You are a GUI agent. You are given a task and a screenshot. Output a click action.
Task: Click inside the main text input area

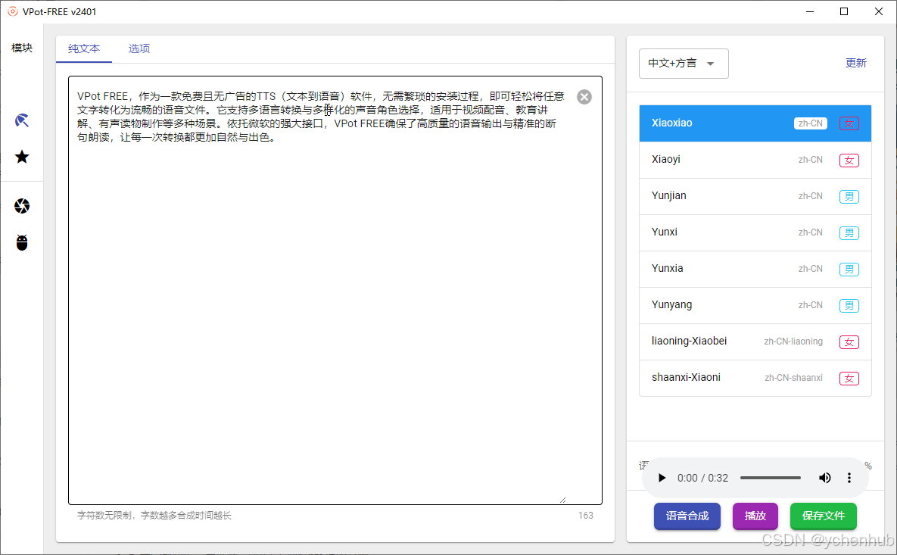pyautogui.click(x=335, y=290)
